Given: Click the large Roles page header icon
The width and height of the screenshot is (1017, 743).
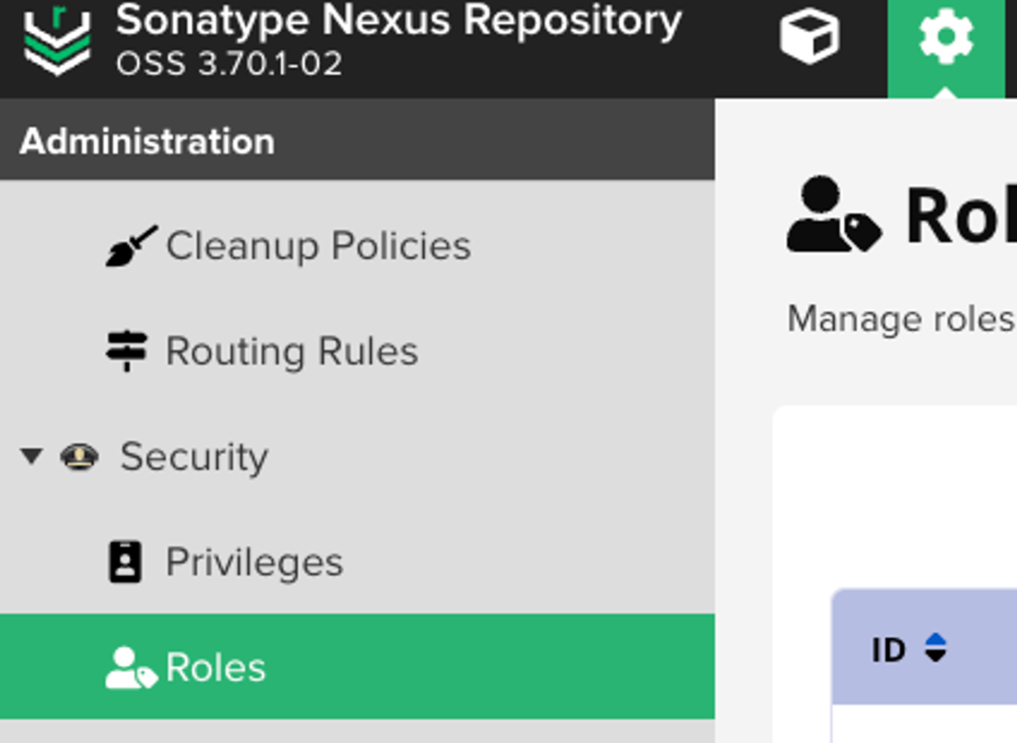Looking at the screenshot, I should pyautogui.click(x=834, y=215).
